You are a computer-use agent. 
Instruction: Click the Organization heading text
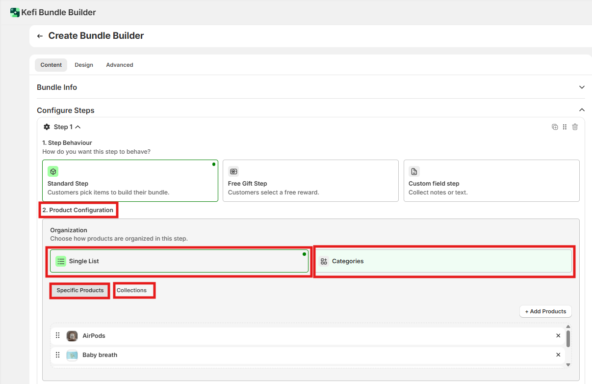click(69, 230)
